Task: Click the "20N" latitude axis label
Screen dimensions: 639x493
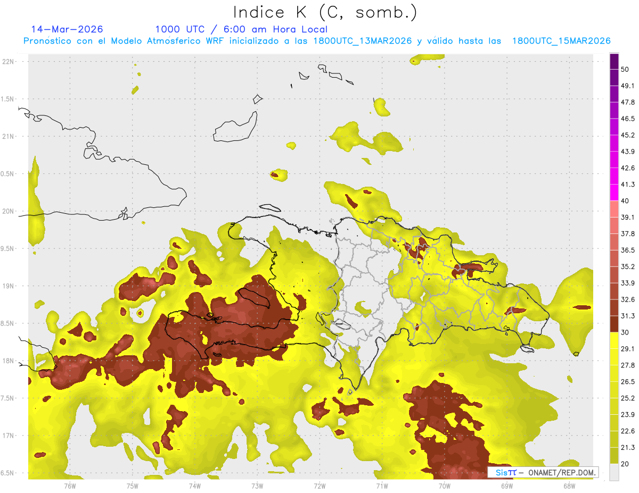Action: (x=8, y=211)
